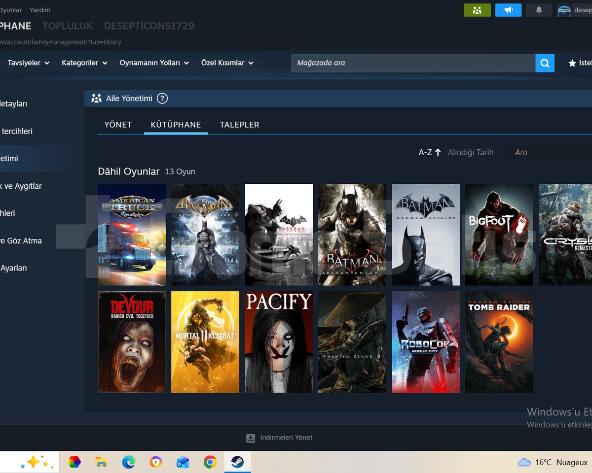Expand the Tavsiyeler dropdown menu

coord(29,63)
